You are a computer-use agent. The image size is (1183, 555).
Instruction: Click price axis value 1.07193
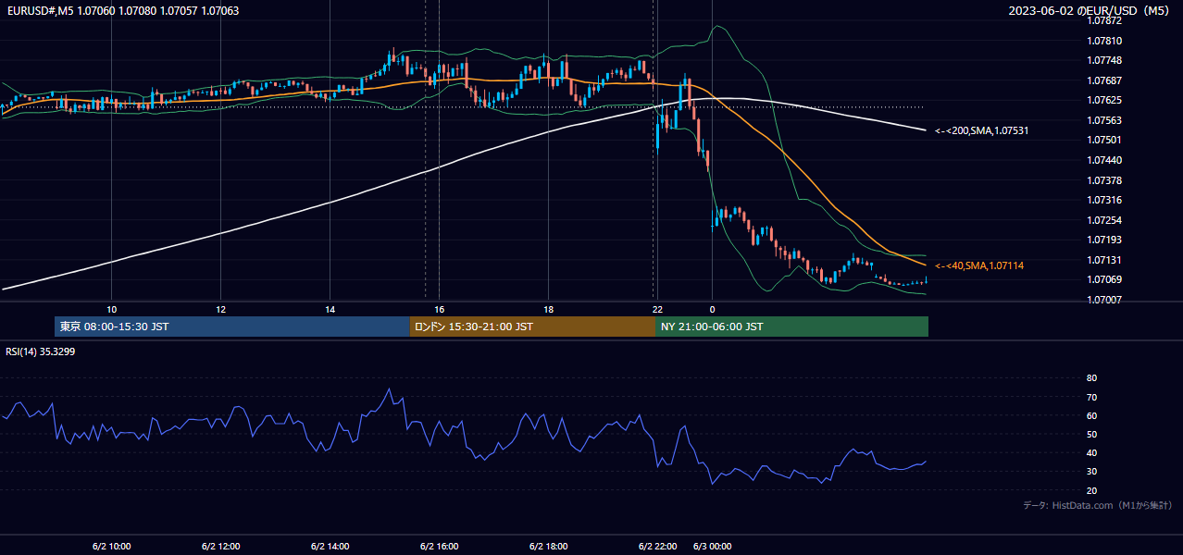(1104, 240)
